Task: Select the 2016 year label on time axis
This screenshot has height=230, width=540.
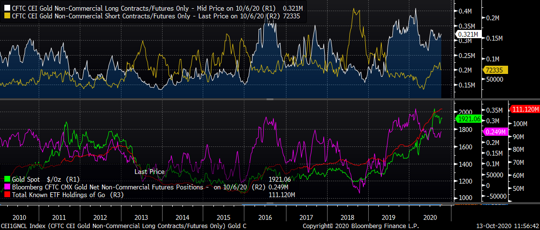Action: 265,217
